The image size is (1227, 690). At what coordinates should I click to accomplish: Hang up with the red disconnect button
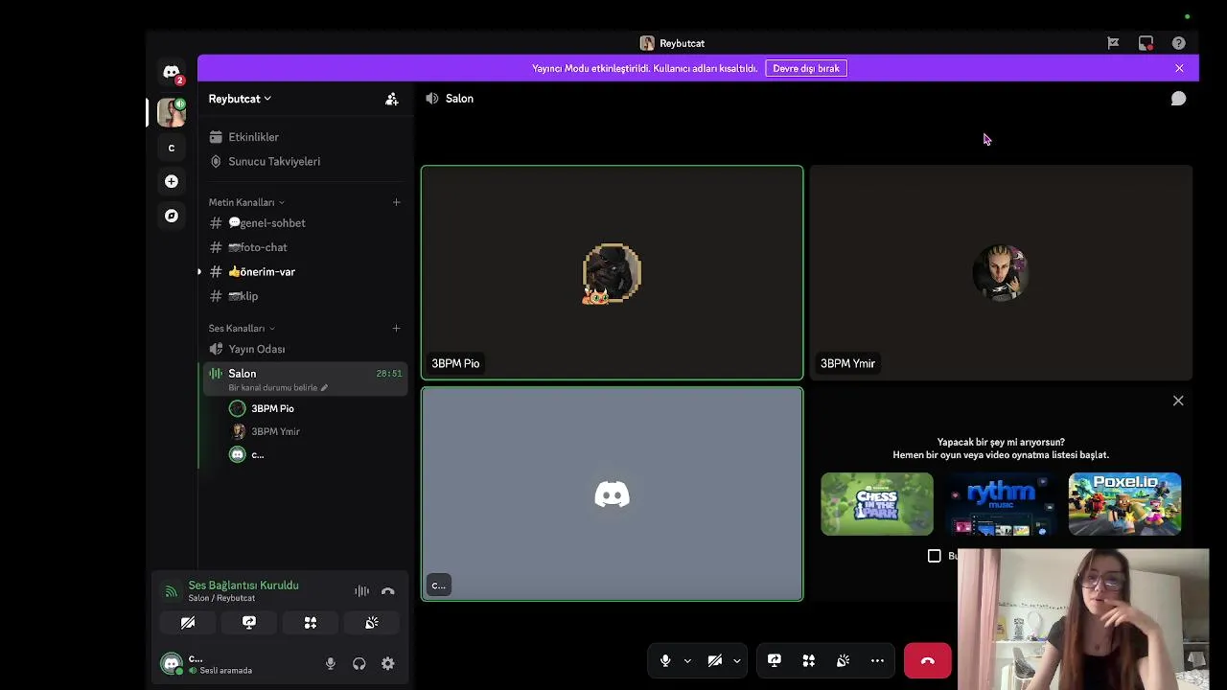(927, 660)
